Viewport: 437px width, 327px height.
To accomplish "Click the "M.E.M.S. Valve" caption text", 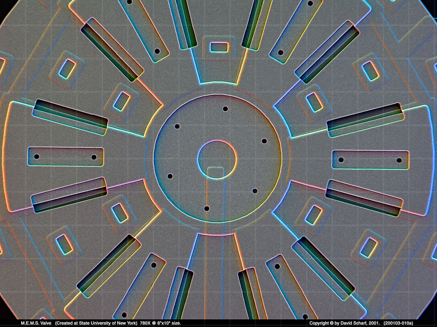I will tap(36, 323).
